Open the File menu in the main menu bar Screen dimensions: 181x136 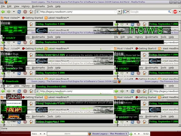[x=3, y=6]
